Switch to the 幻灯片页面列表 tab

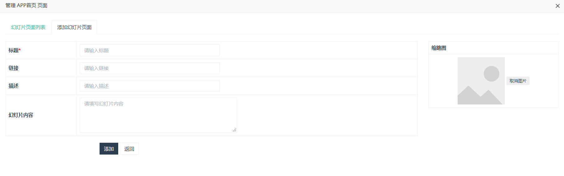click(x=28, y=27)
